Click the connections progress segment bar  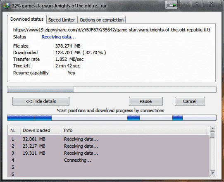click(112, 117)
